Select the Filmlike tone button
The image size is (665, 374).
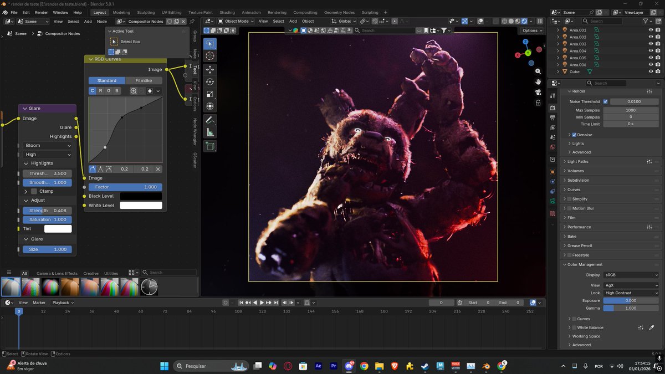[x=144, y=80]
